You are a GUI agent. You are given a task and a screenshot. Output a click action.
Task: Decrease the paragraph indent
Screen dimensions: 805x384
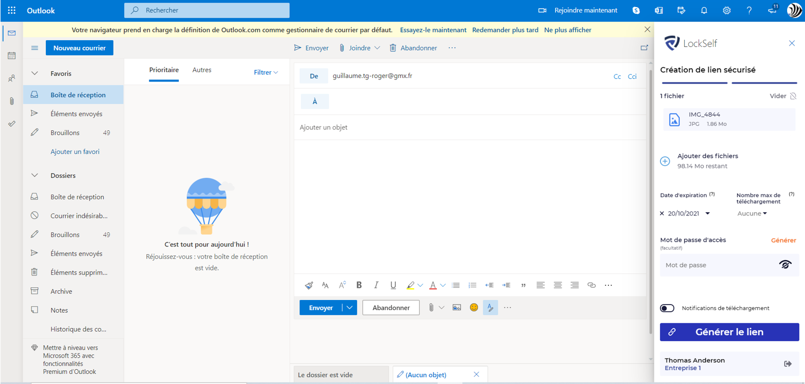[489, 285]
